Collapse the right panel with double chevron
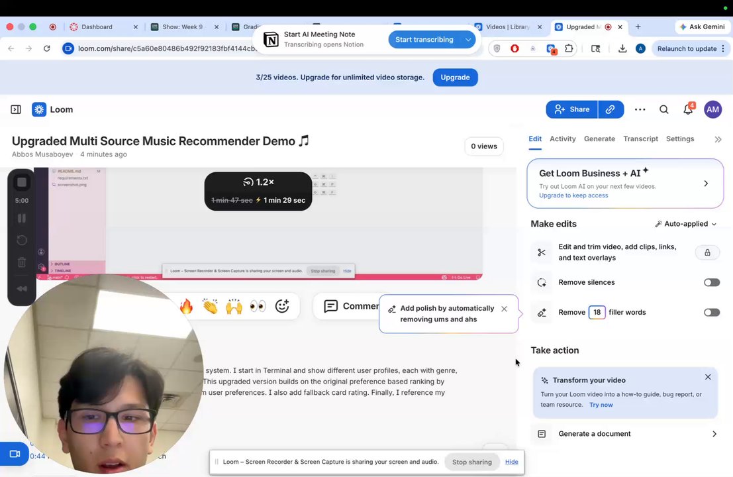Image resolution: width=733 pixels, height=477 pixels. point(718,139)
